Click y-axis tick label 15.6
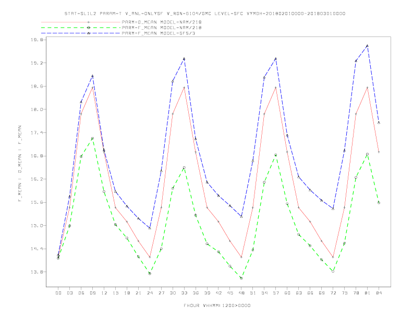The height and width of the screenshot is (319, 413). [37, 202]
